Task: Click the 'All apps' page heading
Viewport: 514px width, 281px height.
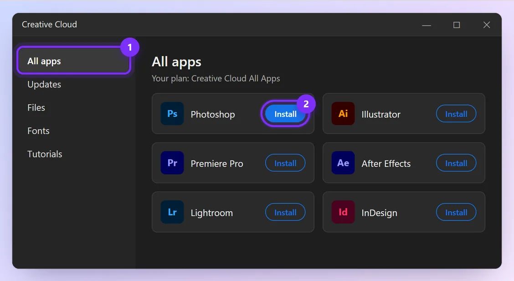Action: [x=176, y=62]
